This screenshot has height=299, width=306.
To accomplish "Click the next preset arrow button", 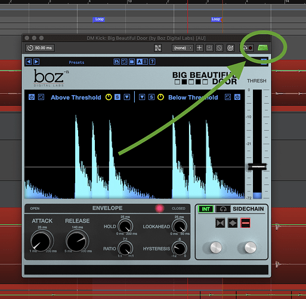I will pos(36,62).
